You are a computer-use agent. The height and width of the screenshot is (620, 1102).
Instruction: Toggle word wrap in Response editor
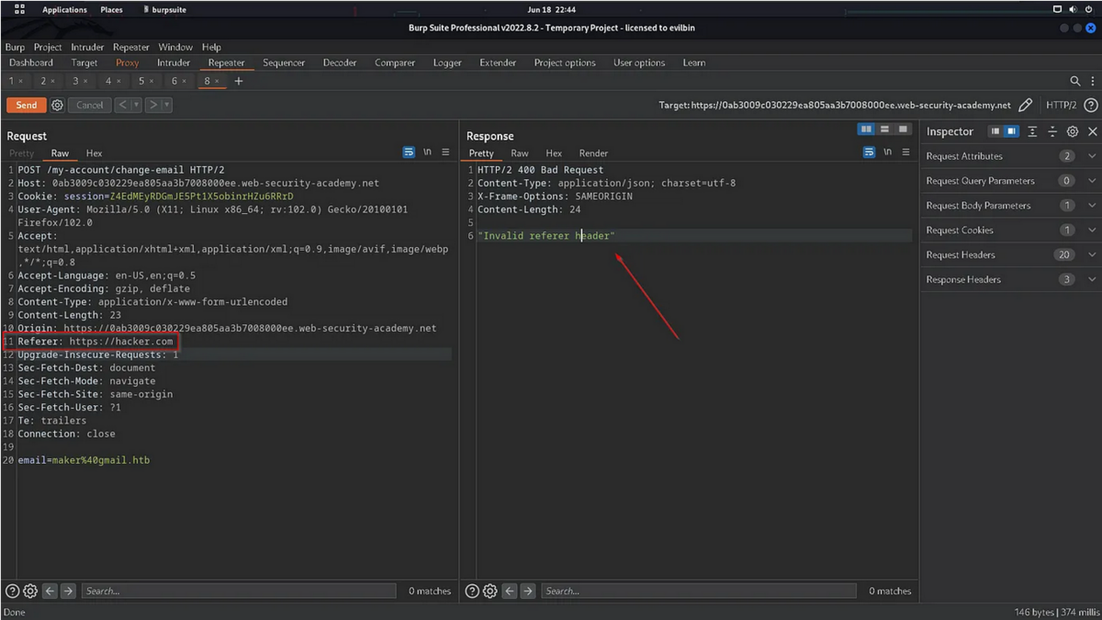[869, 152]
